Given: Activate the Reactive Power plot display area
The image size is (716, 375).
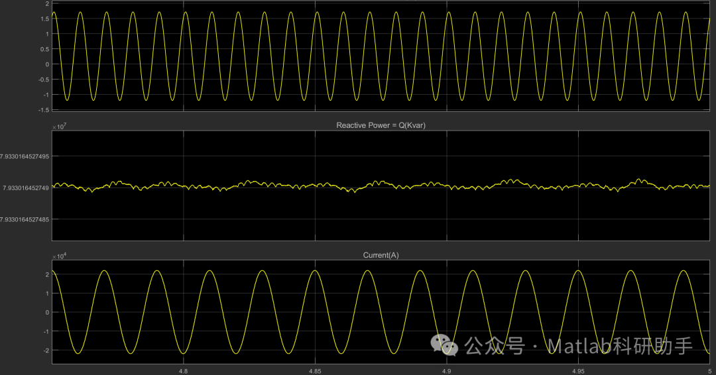Looking at the screenshot, I should (381, 186).
